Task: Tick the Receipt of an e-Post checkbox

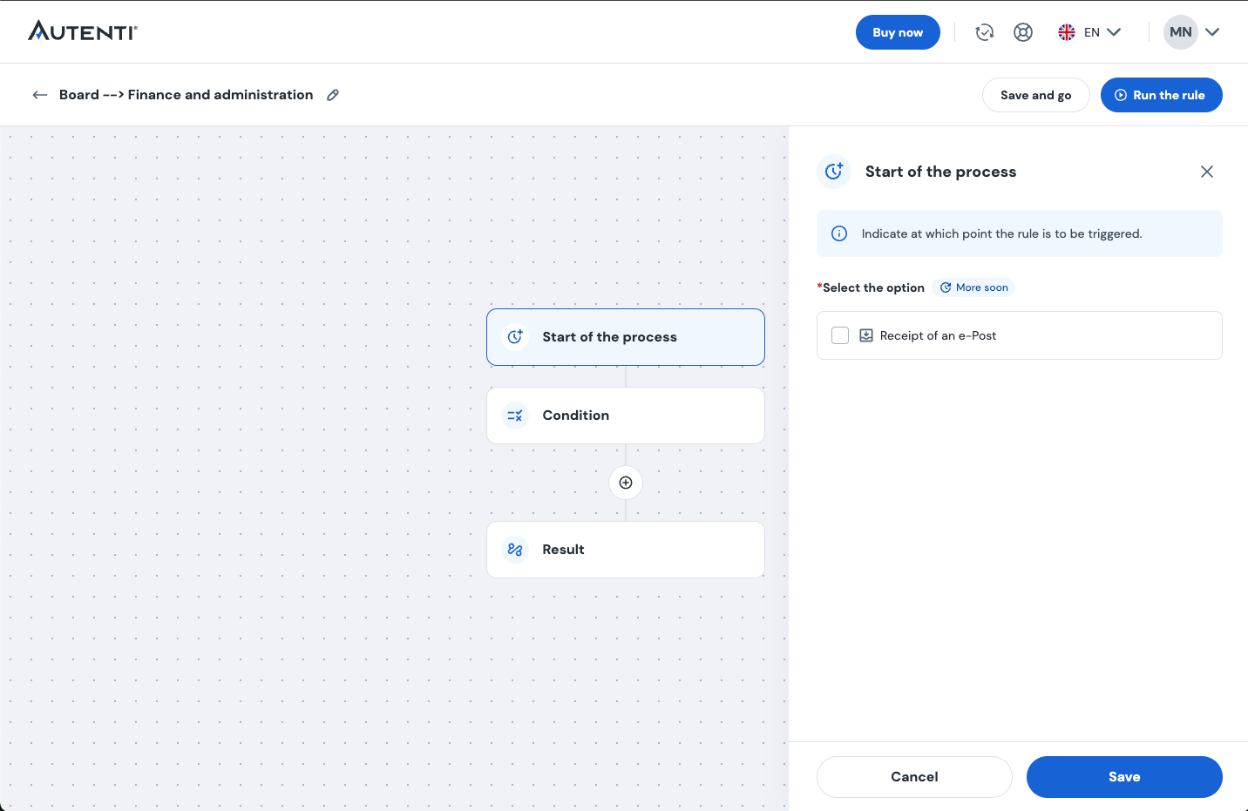Action: coord(840,335)
